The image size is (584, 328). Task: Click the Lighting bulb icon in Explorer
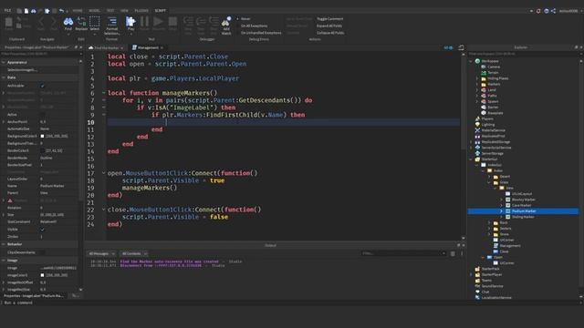point(477,125)
